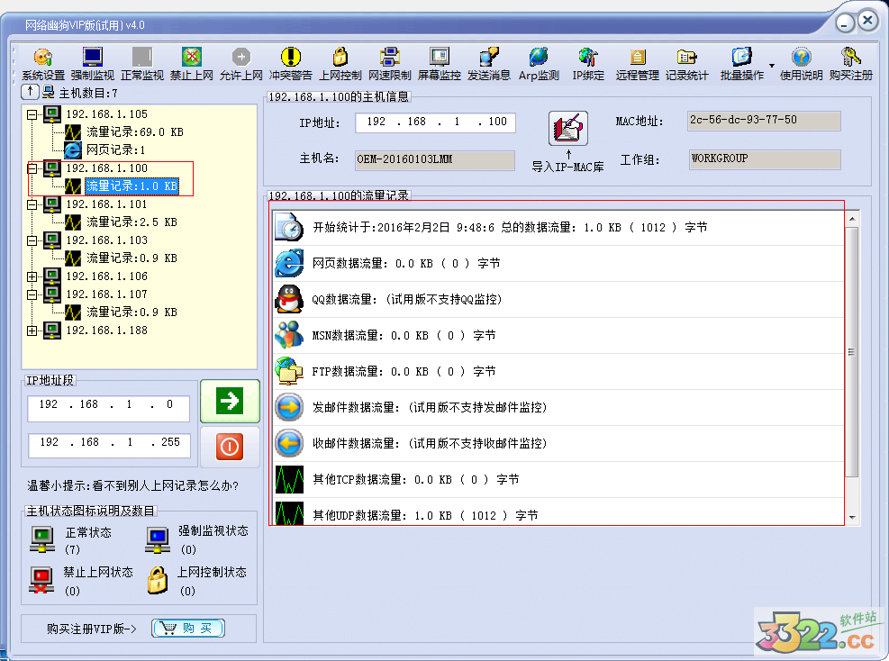Open 记录统计 record statistics
The height and width of the screenshot is (661, 889).
(686, 64)
